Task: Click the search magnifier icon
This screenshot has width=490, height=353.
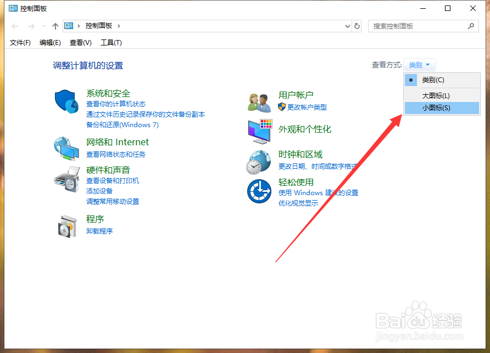Action: pos(471,26)
